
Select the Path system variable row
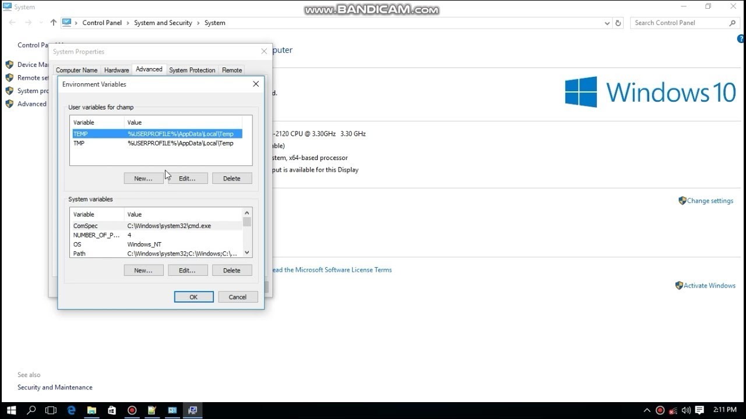pos(157,254)
